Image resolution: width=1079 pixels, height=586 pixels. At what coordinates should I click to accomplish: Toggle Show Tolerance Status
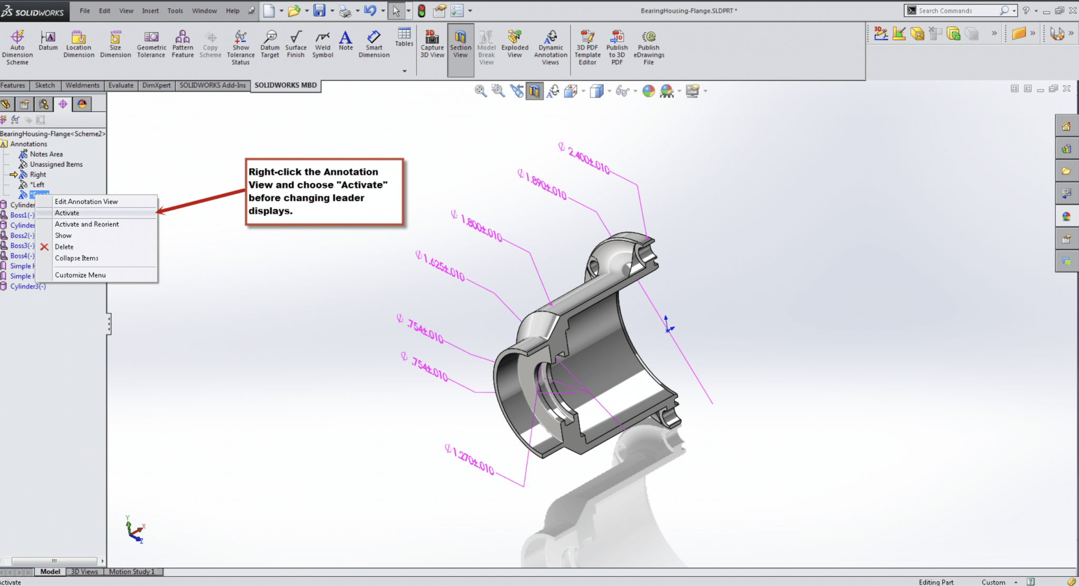[x=240, y=45]
